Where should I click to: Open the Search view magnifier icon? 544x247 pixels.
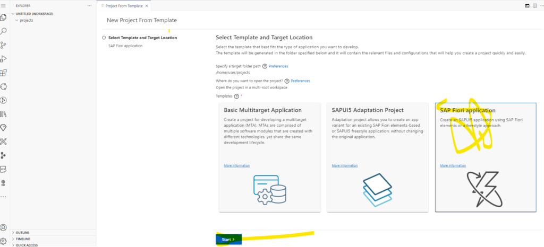[4, 31]
